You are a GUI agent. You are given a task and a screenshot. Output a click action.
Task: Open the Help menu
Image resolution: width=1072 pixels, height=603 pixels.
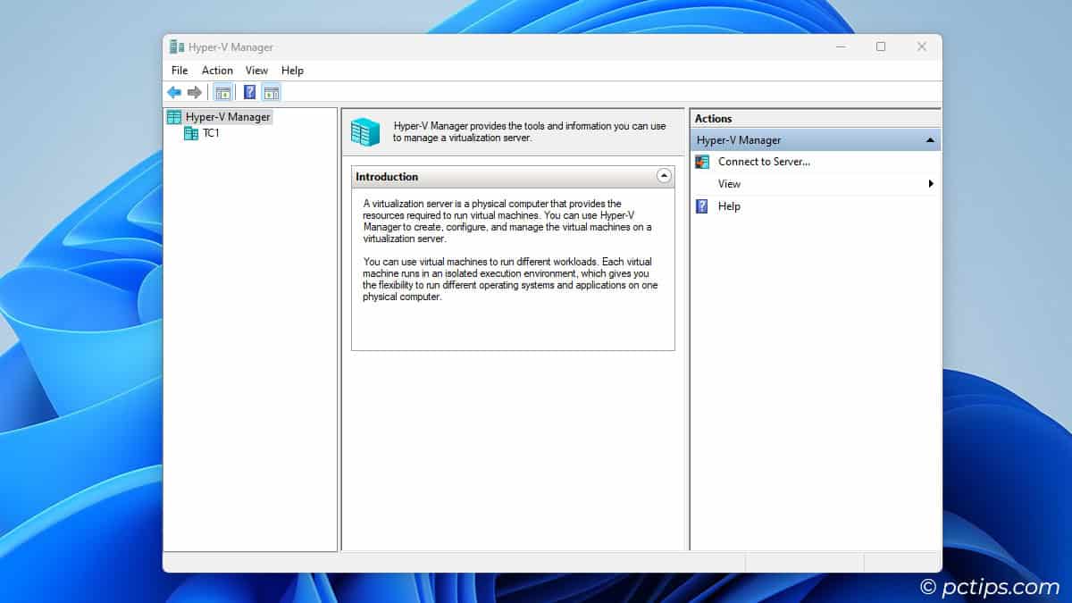point(292,71)
